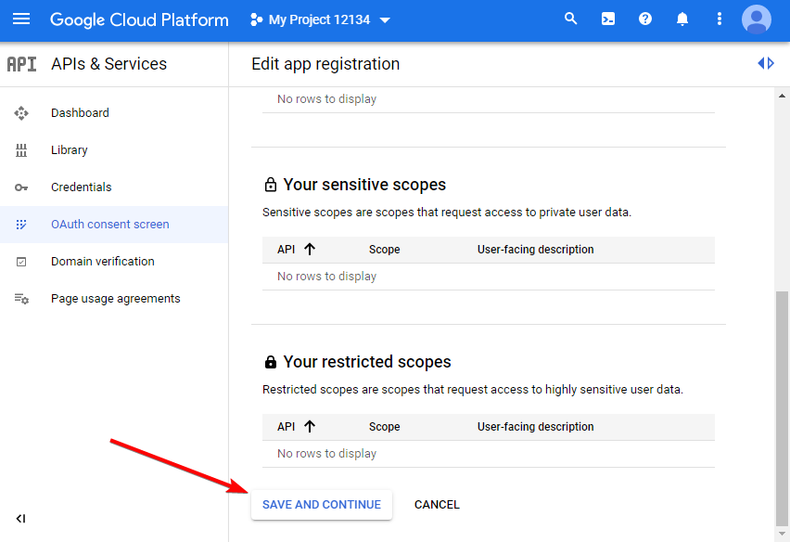Open the help icon
Viewport: 790px width, 542px height.
click(645, 19)
